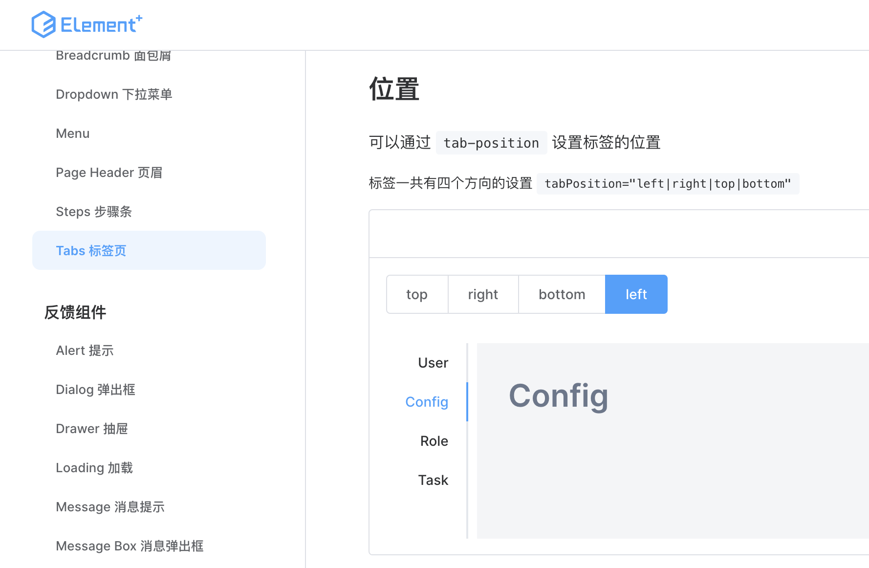Image resolution: width=869 pixels, height=568 pixels.
Task: Select the right tab position
Action: coord(482,294)
